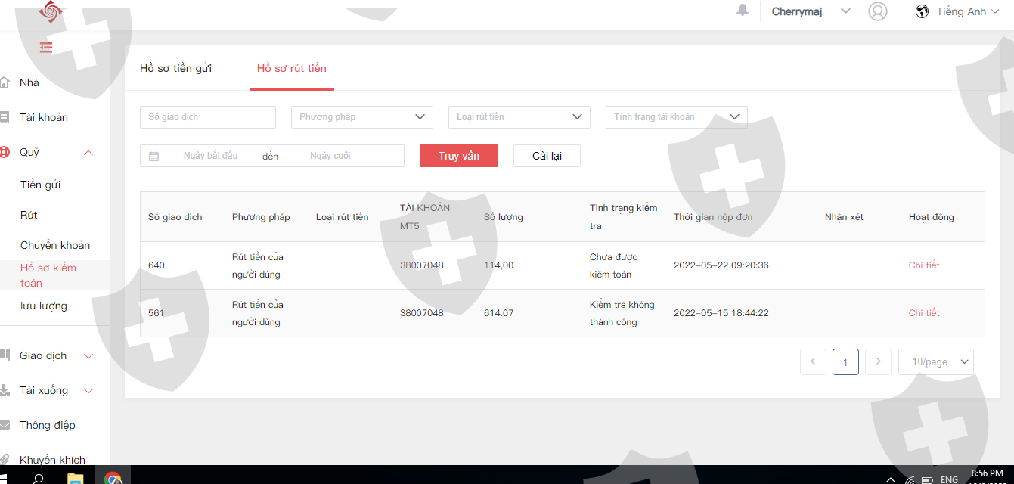Open Hồ sơ kiểm toán in the sidebar
Screen dimensions: 1014x484
coord(48,275)
